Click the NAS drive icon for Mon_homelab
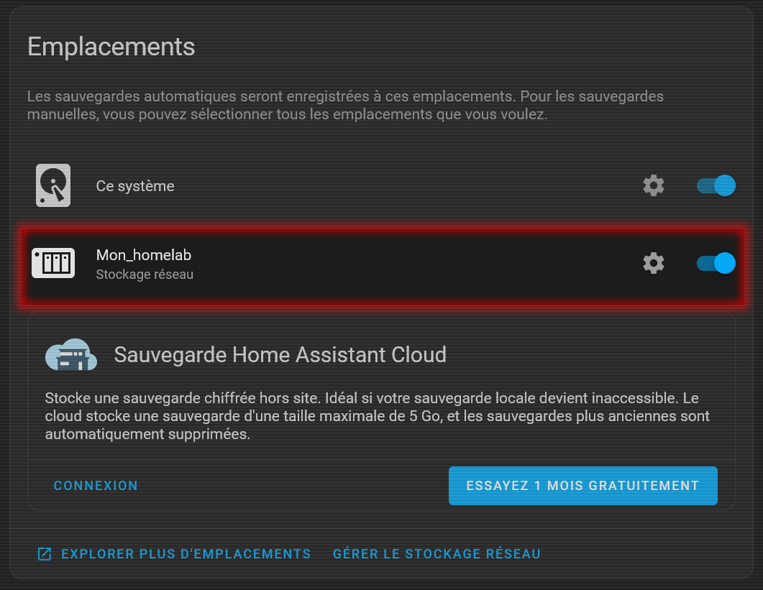The height and width of the screenshot is (590, 763). (x=53, y=263)
